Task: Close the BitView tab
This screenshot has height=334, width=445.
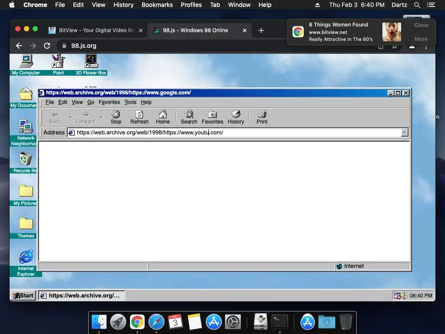Action: 141,30
